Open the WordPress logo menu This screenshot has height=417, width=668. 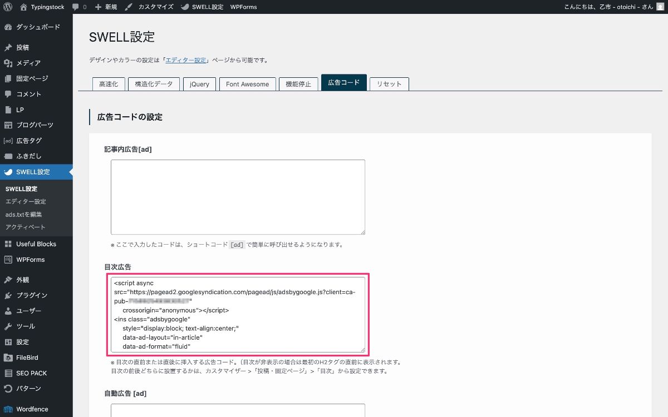pos(8,7)
